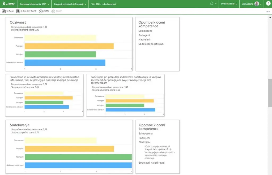Click the Zapri close circle icon

tap(41, 11)
